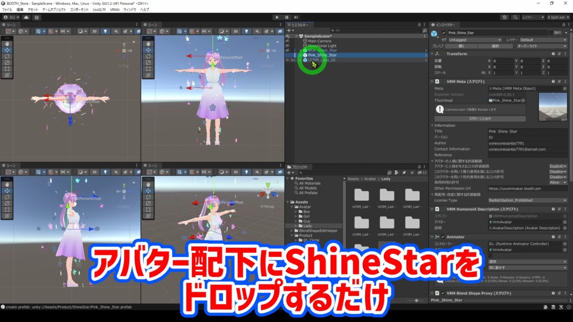Open the Untagged tag dropdown
This screenshot has height=322, width=573.
(476, 40)
